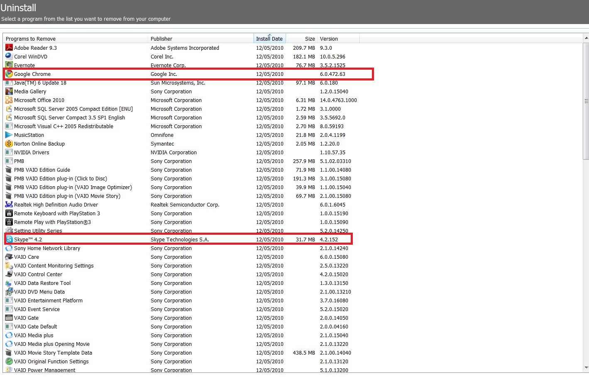This screenshot has height=377, width=589.
Task: Click the Corel WinDVD disc icon
Action: pyautogui.click(x=9, y=56)
